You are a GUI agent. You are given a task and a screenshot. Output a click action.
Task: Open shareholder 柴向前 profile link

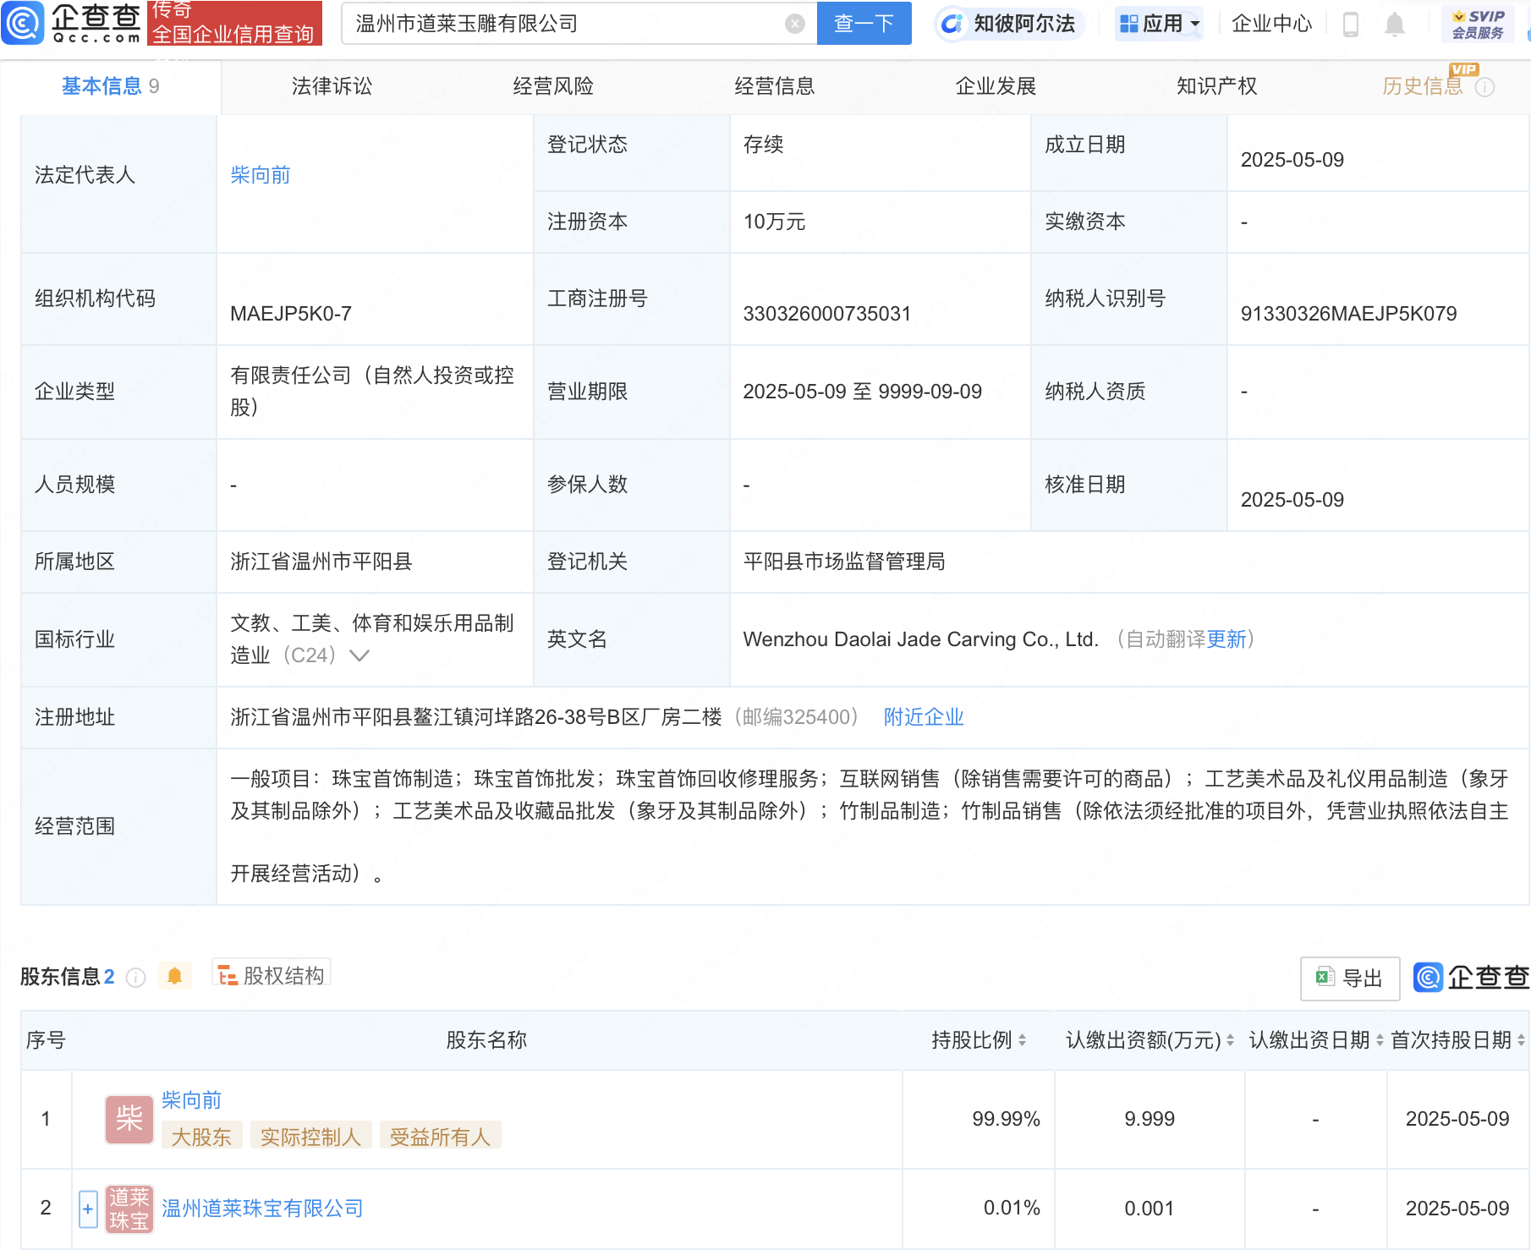190,1100
